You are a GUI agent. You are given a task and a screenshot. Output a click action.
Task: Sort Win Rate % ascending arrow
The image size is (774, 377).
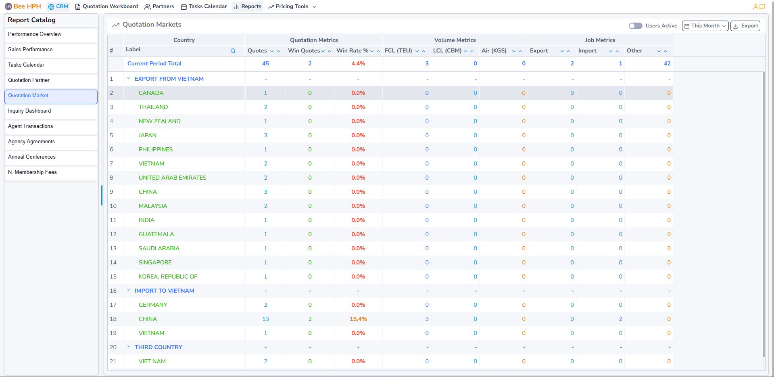pyautogui.click(x=378, y=51)
